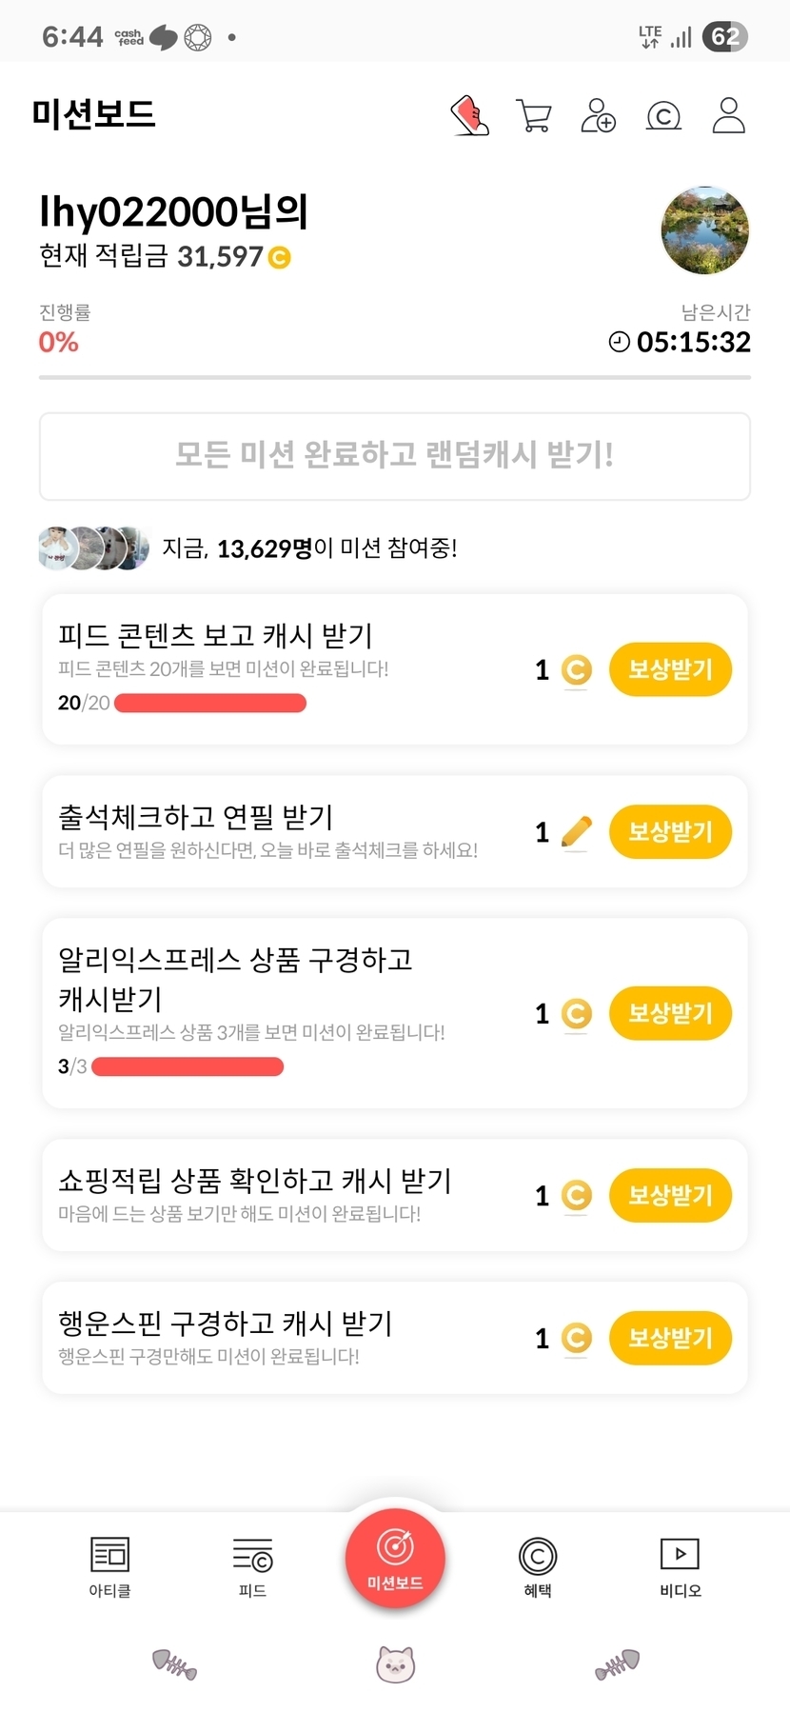790x1712 pixels.
Task: Tap the left fishbone icon
Action: tap(174, 1663)
